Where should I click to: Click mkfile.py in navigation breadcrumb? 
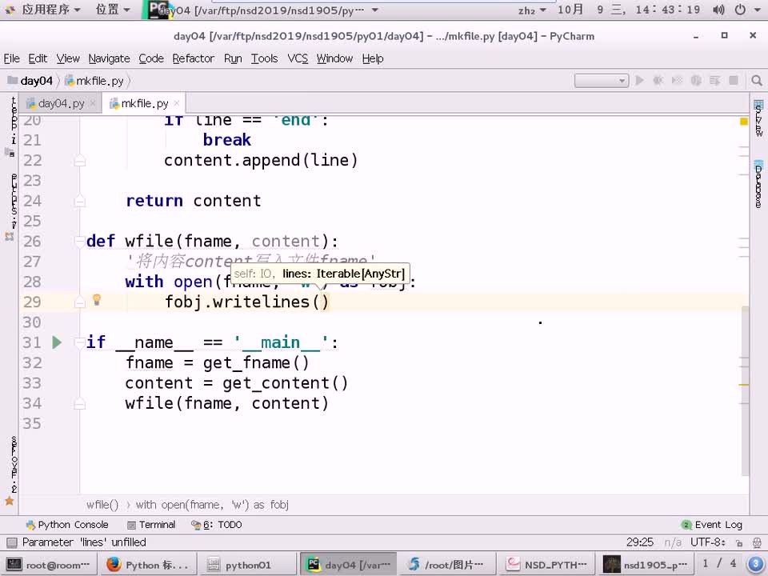pos(94,81)
